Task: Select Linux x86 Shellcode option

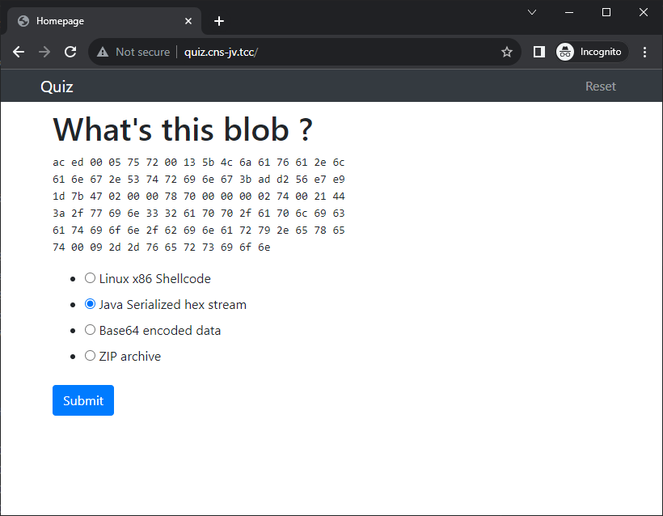Action: 90,278
